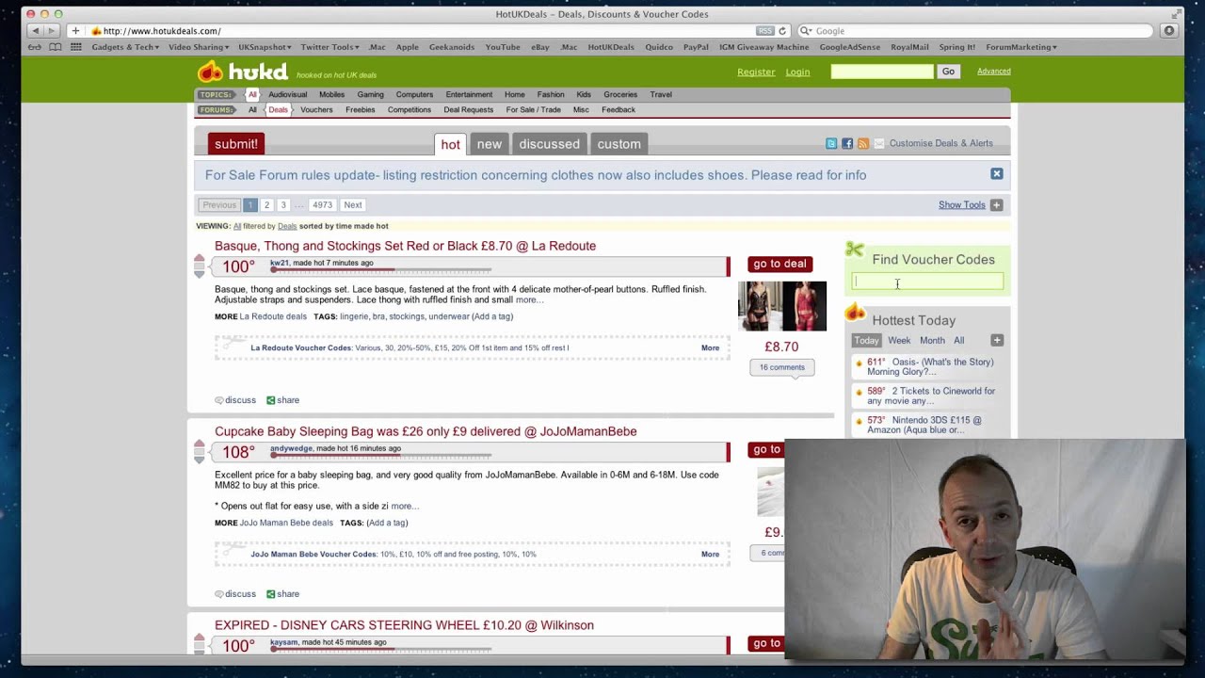Click the submit! button
Viewport: 1205px width, 678px height.
pyautogui.click(x=236, y=144)
